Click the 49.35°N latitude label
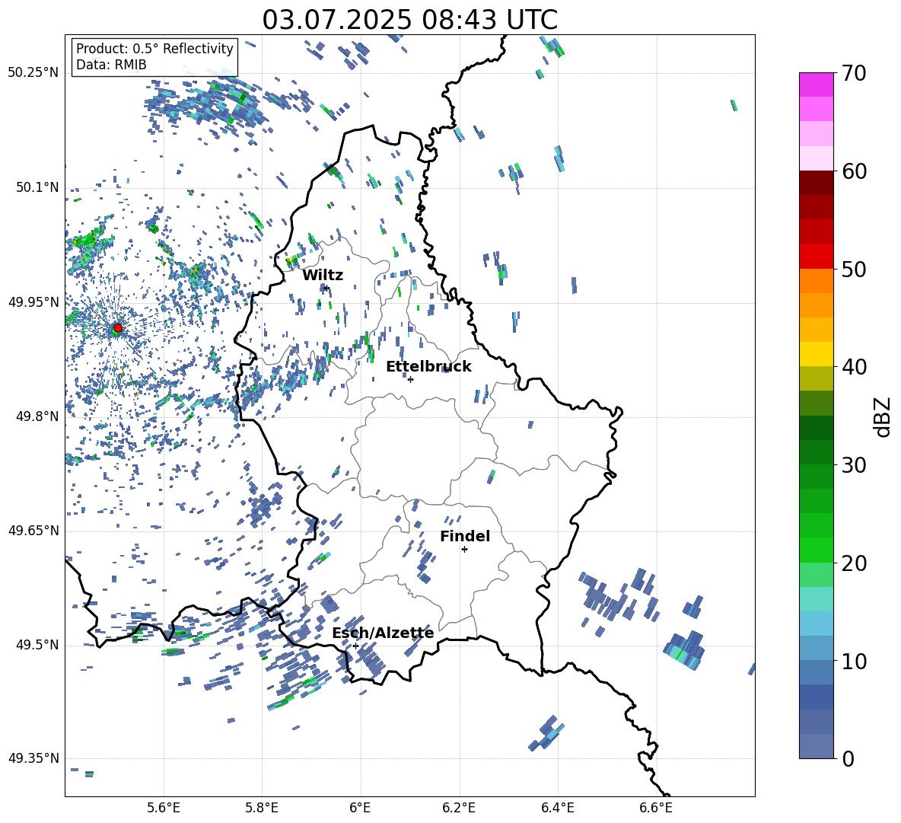This screenshot has width=901, height=823. [33, 758]
